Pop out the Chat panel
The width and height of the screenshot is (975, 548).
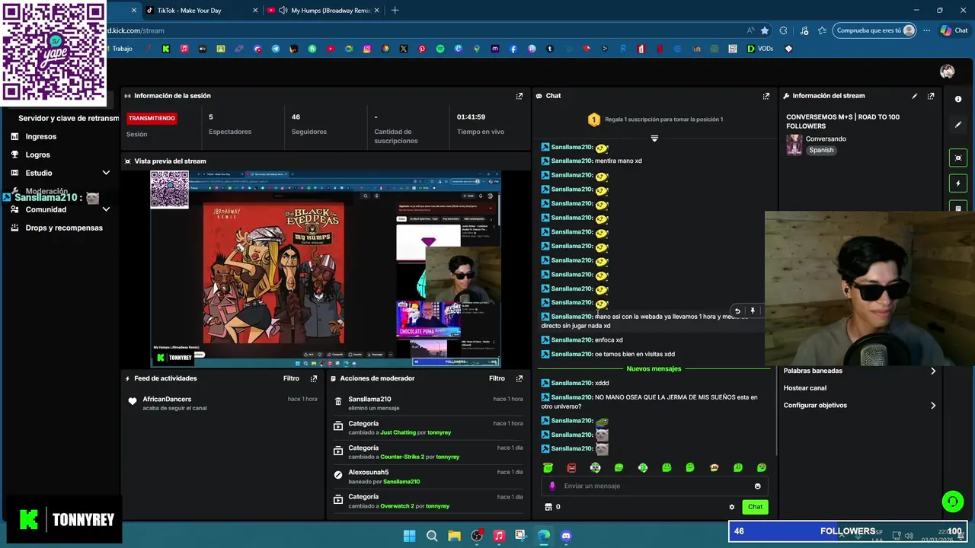coord(766,96)
